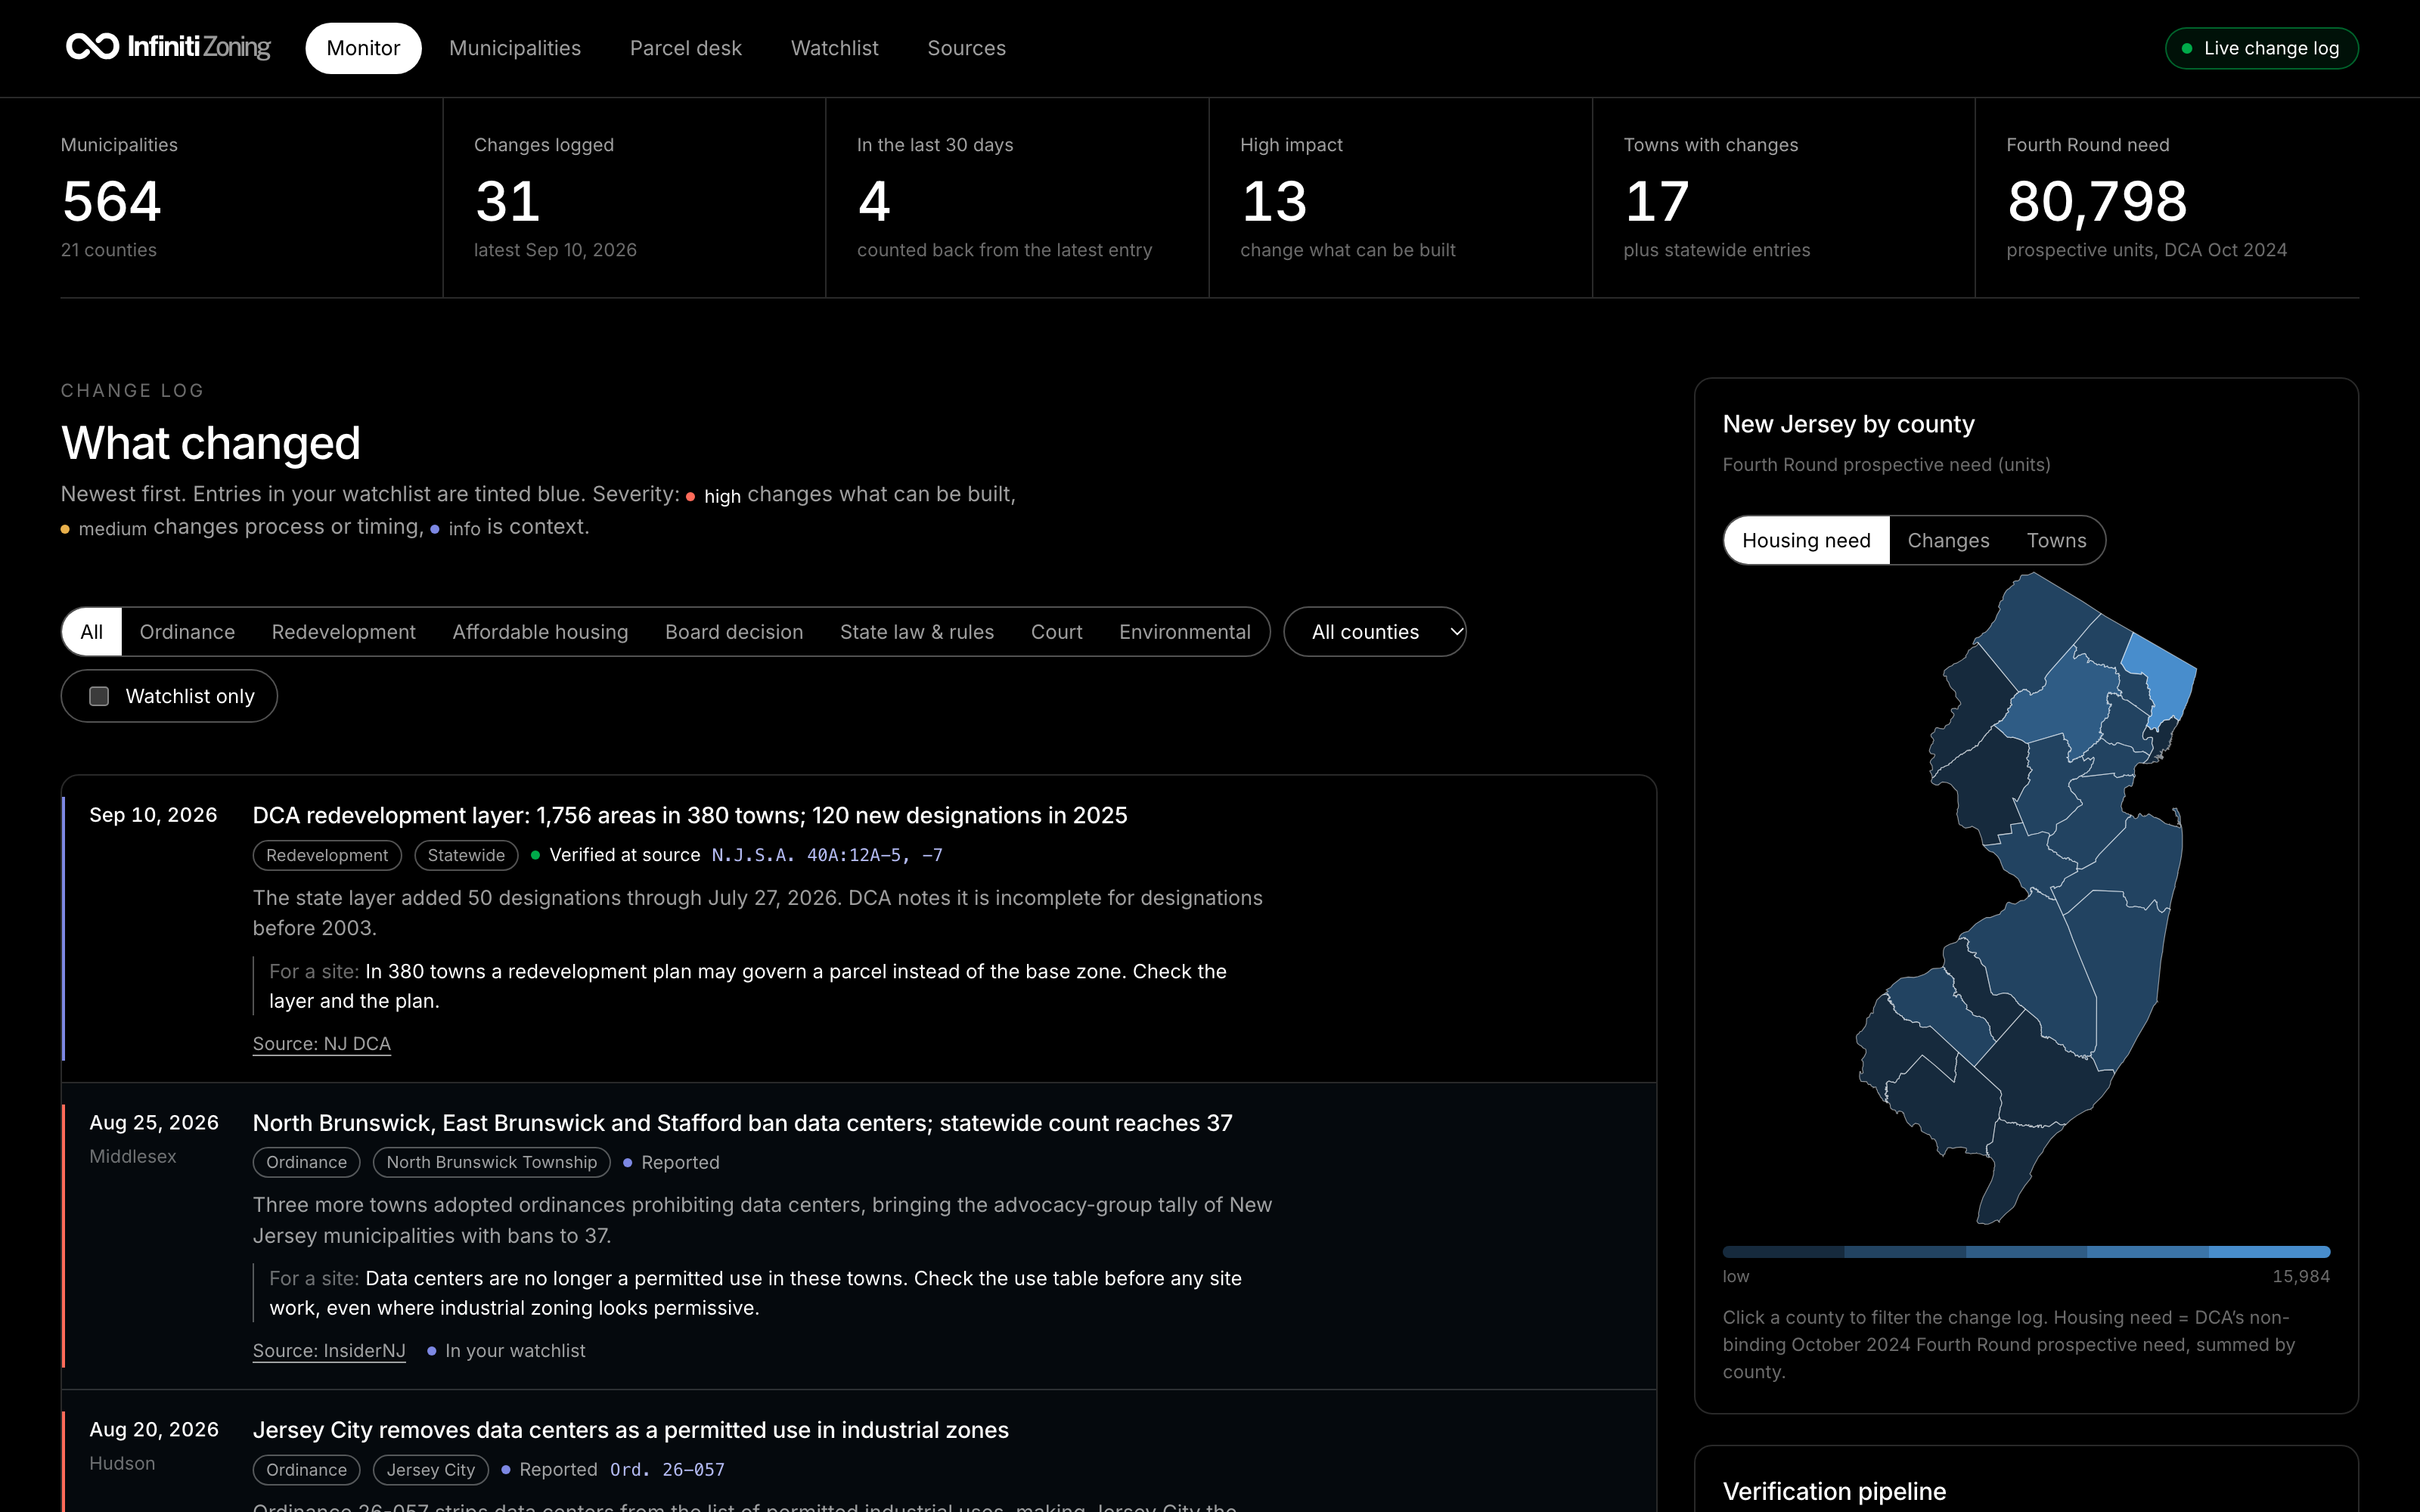Select the All category filter

(x=92, y=632)
